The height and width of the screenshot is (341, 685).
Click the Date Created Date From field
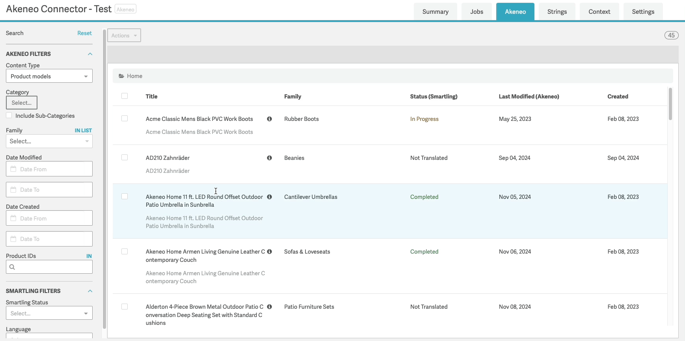[49, 218]
